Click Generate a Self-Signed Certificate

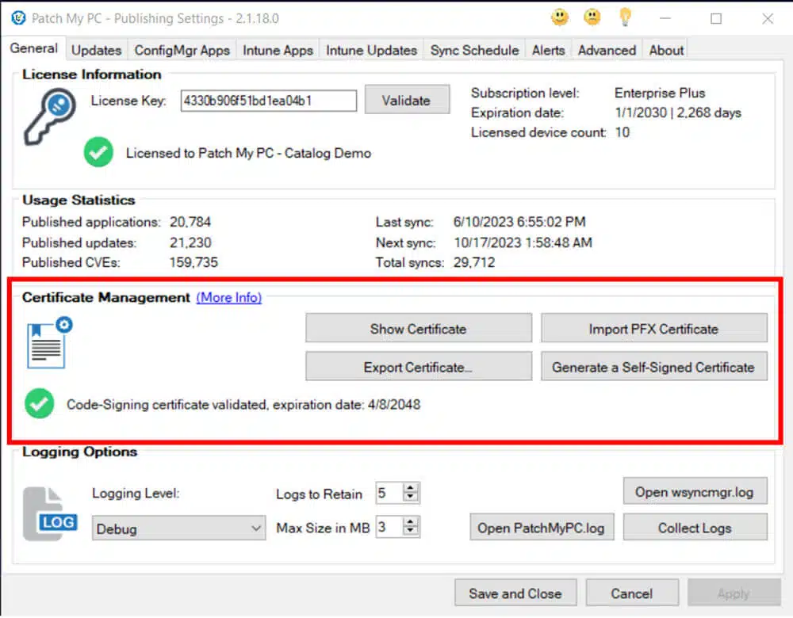653,367
